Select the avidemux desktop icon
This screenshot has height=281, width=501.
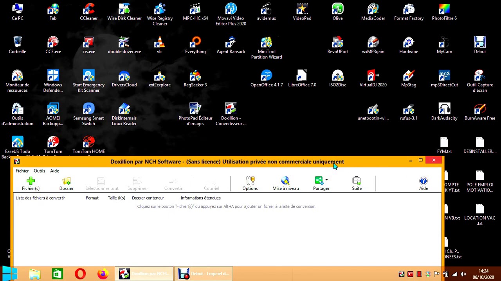[x=267, y=12]
